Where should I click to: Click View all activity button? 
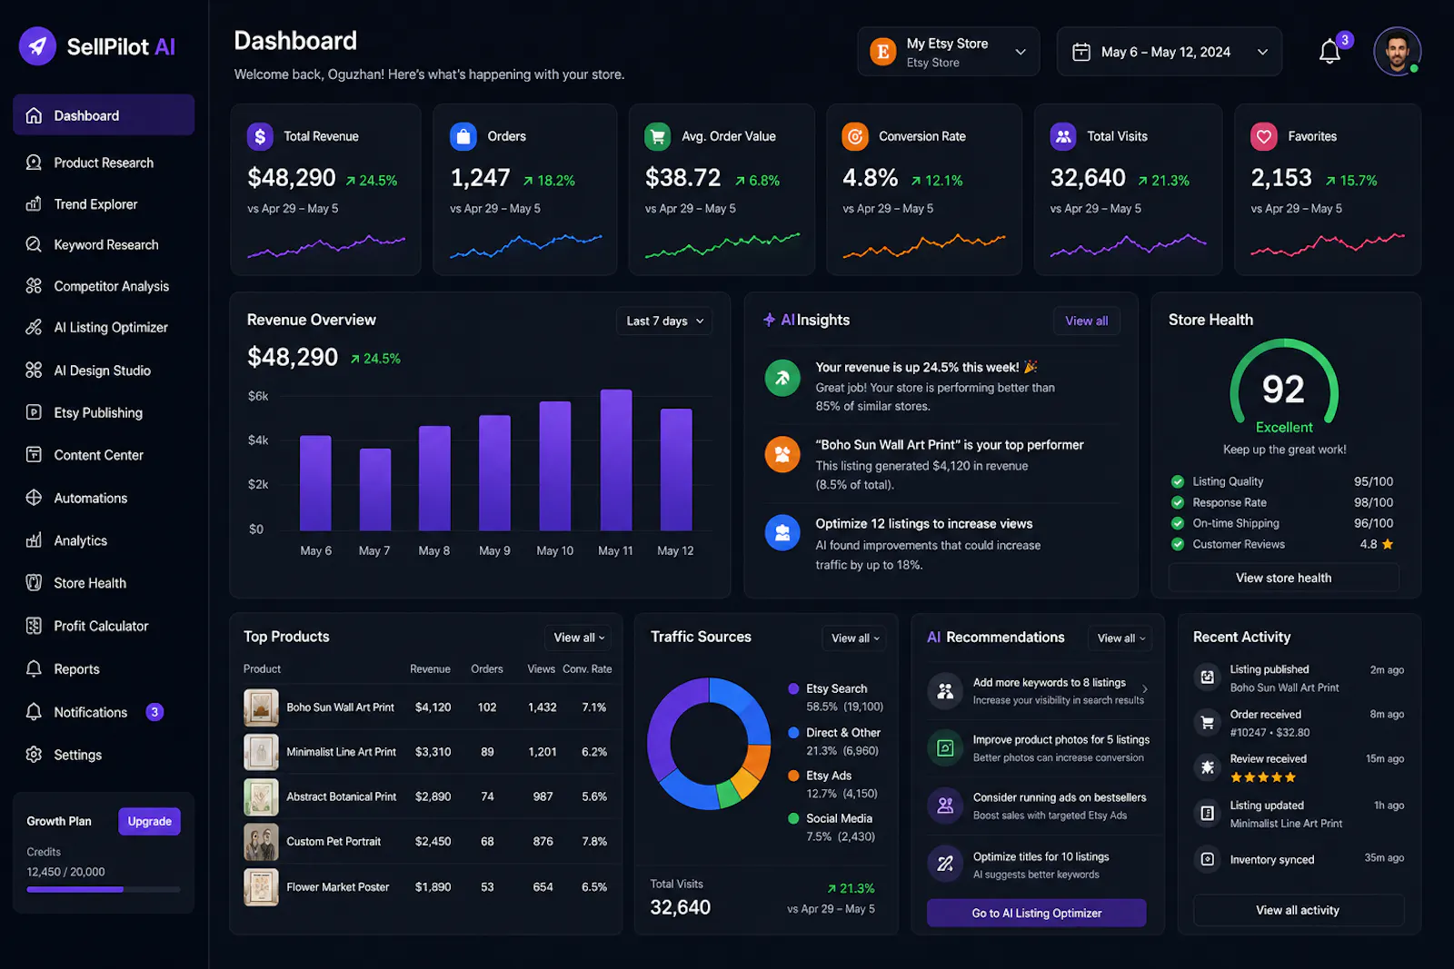coord(1298,910)
